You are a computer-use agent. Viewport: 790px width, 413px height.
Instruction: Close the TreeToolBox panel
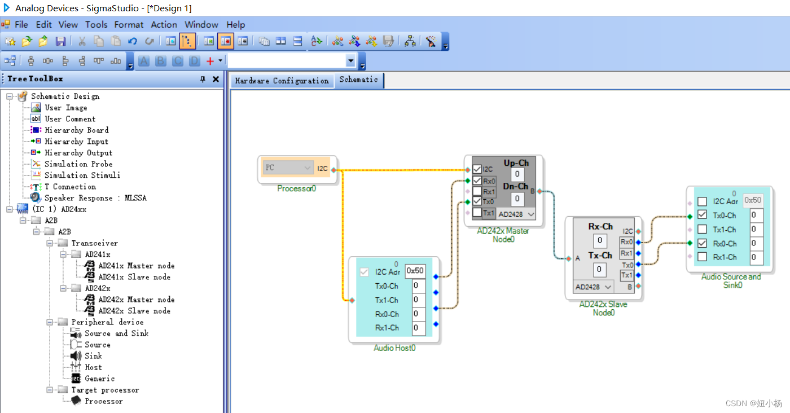[x=216, y=79]
